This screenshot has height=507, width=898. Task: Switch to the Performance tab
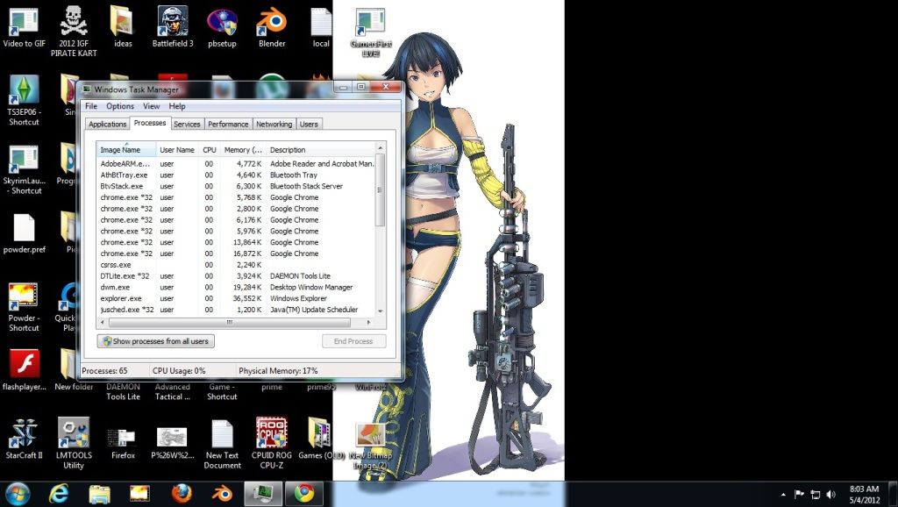coord(228,125)
